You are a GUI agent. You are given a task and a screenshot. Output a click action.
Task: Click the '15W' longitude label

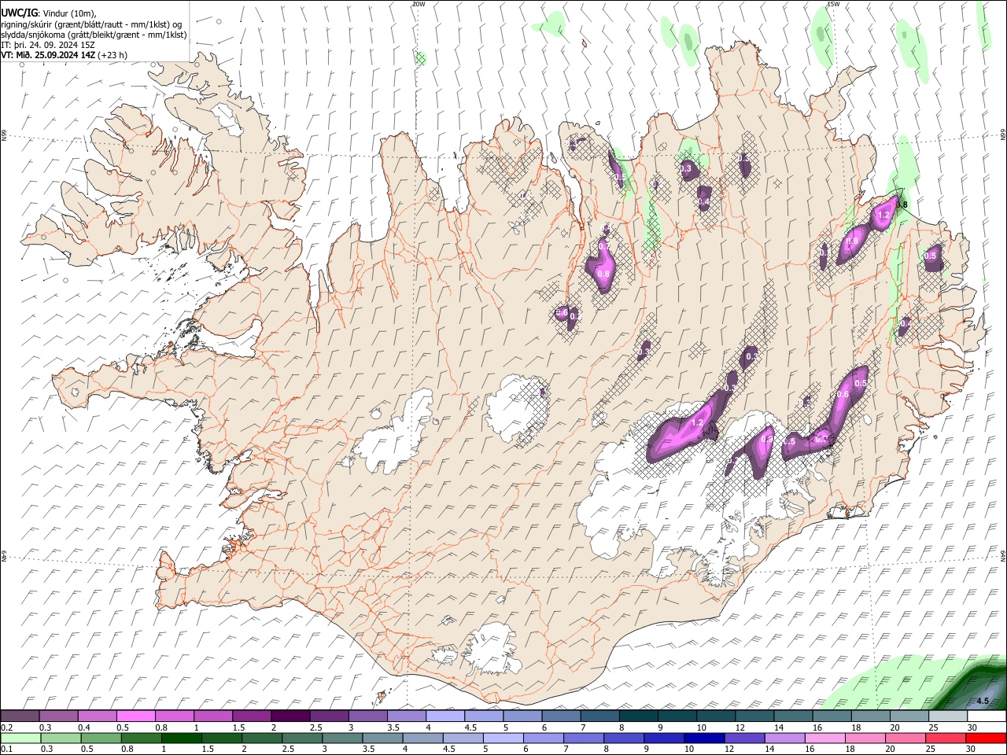(x=834, y=4)
